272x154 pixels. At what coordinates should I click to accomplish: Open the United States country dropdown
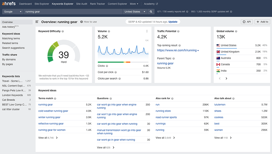135,12
